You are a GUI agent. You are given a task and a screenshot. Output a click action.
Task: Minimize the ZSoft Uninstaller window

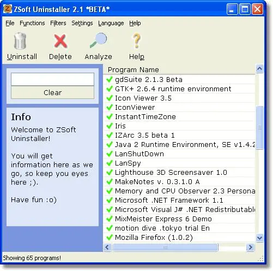pos(232,9)
